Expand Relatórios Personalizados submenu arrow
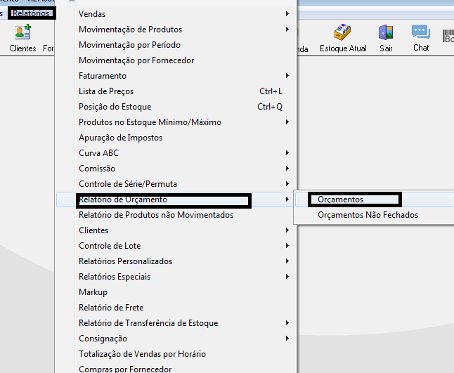The width and height of the screenshot is (454, 373). 287,261
